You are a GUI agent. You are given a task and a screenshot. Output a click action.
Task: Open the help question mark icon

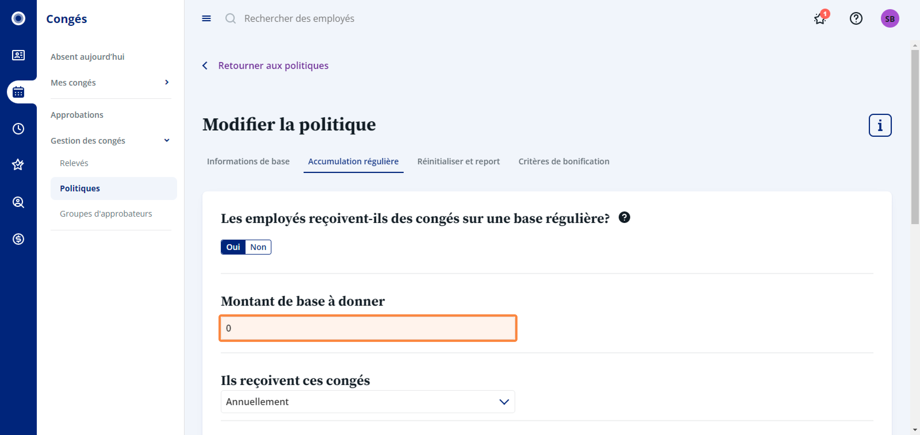[856, 19]
